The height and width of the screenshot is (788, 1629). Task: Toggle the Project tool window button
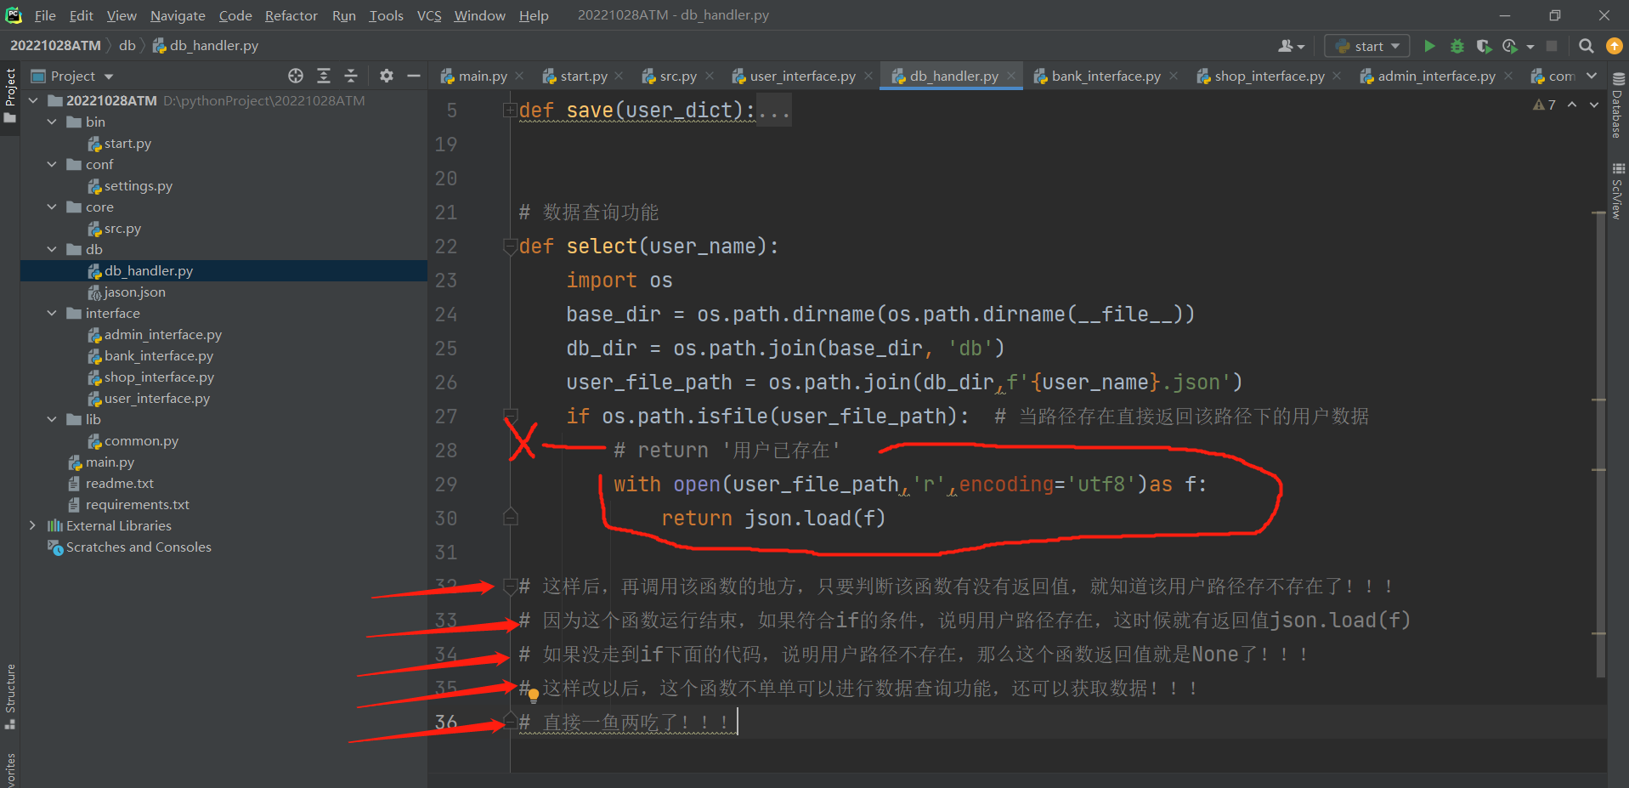(10, 94)
